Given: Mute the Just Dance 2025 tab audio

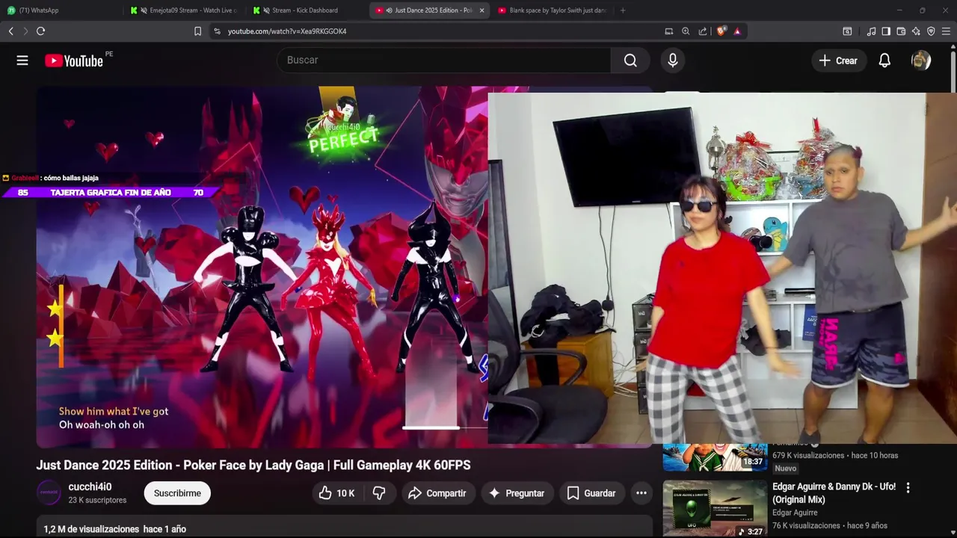Looking at the screenshot, I should click(x=389, y=10).
